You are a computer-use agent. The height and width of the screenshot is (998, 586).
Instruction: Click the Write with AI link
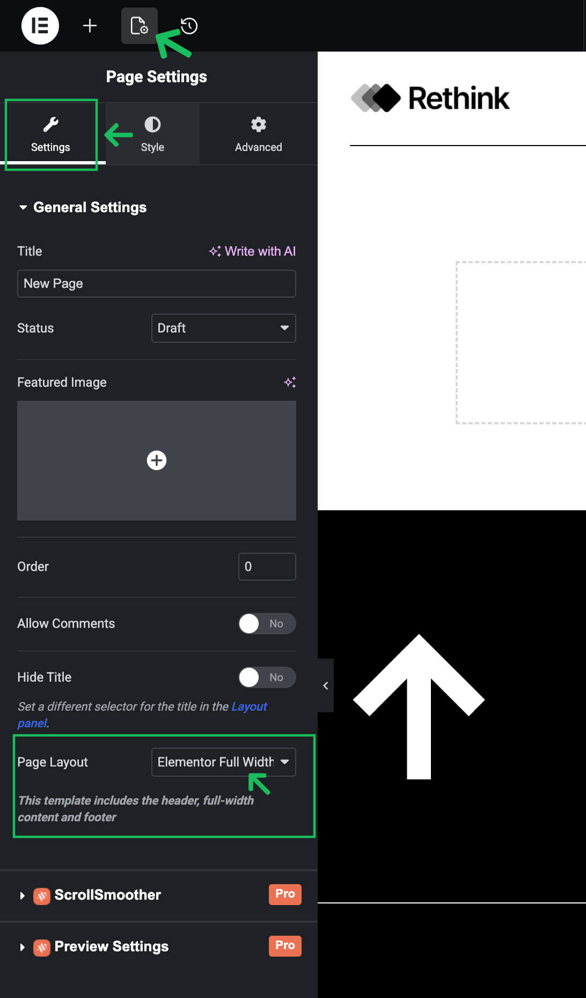(252, 251)
